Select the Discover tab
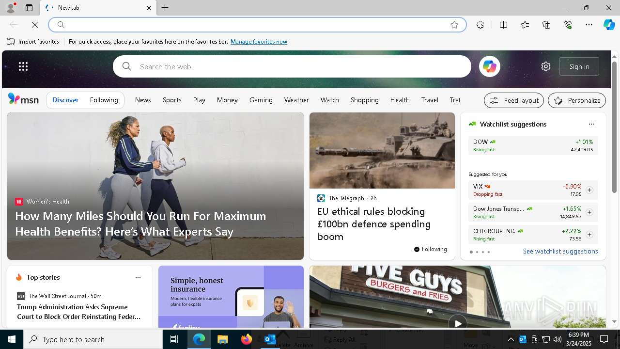620x349 pixels. [65, 100]
